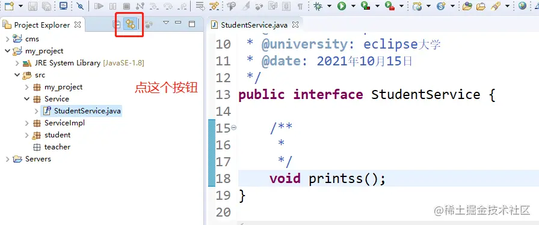Open the Coverage dropdown arrow
539x225 pixels.
click(x=377, y=6)
